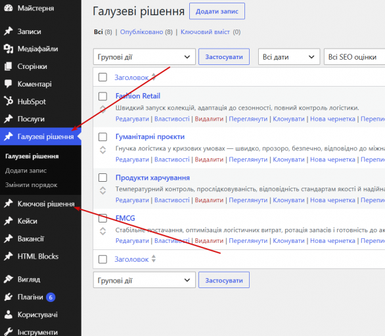Screen dimensions: 385x336
Task: Select Змінити порядок submenu item
Action: click(x=31, y=184)
